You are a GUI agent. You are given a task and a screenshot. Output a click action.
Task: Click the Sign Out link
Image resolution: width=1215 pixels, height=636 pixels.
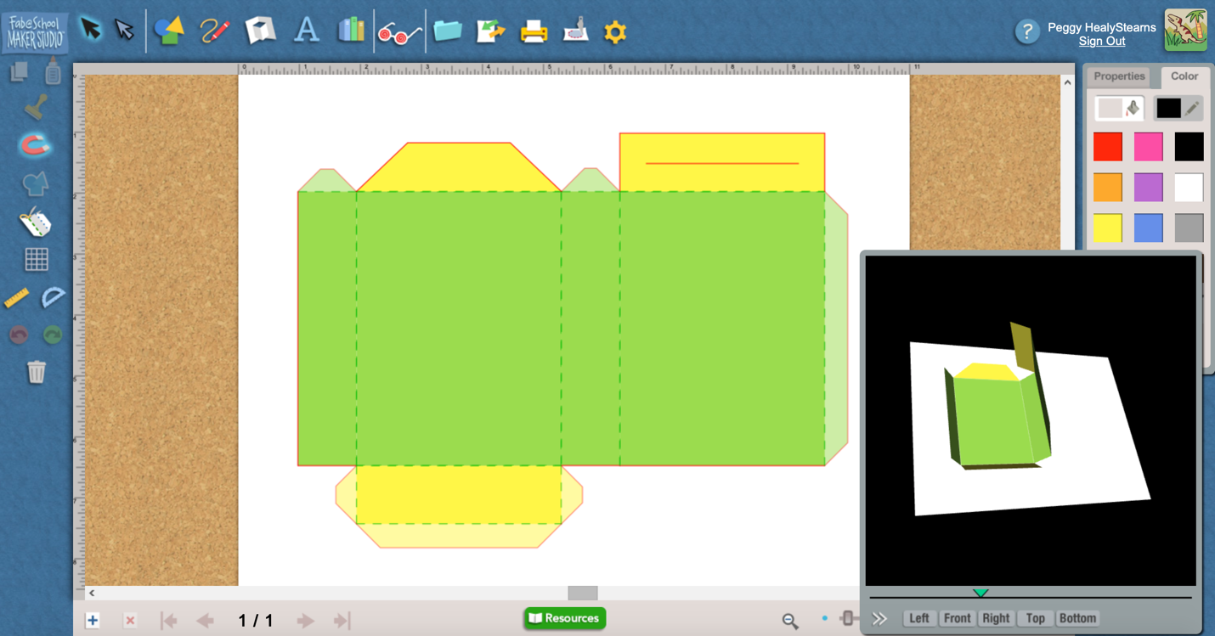(x=1101, y=41)
